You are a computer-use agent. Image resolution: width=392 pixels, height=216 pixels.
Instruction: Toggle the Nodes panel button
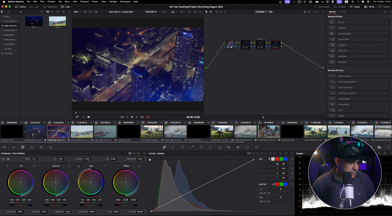pos(355,7)
